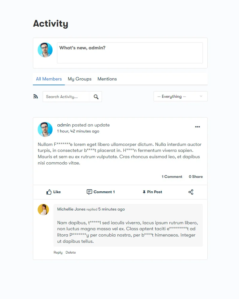Click the search magnifier icon

click(x=96, y=97)
